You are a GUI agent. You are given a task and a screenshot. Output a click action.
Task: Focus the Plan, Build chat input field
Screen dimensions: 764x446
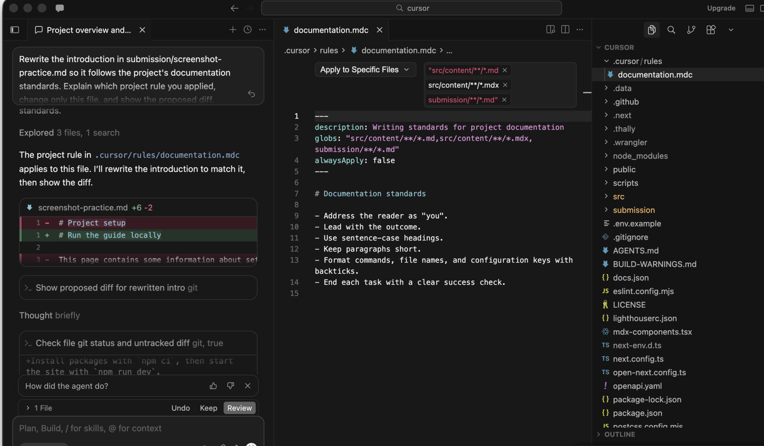coord(138,428)
